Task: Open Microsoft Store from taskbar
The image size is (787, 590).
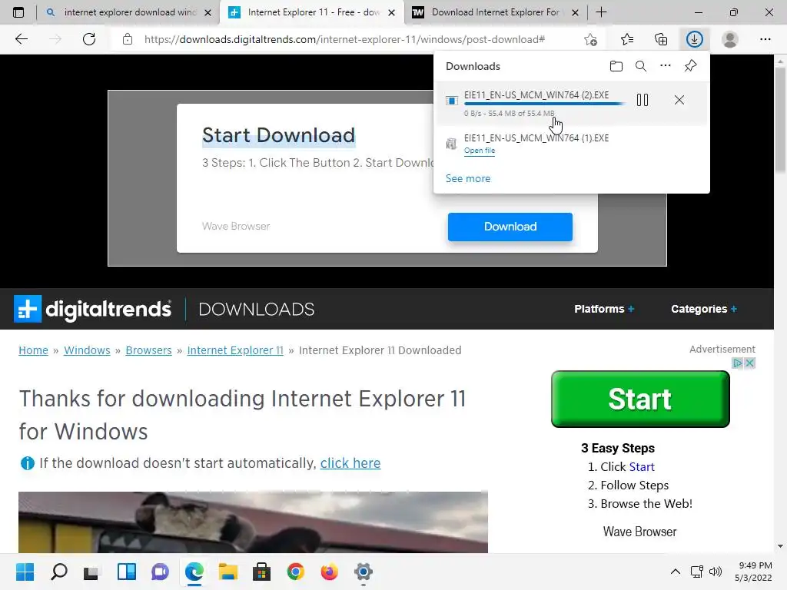Action: [x=261, y=572]
